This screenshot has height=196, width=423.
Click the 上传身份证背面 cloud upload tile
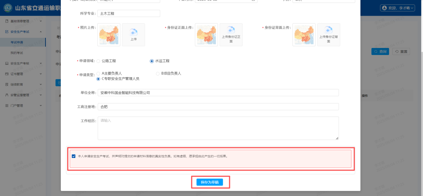click(328, 35)
